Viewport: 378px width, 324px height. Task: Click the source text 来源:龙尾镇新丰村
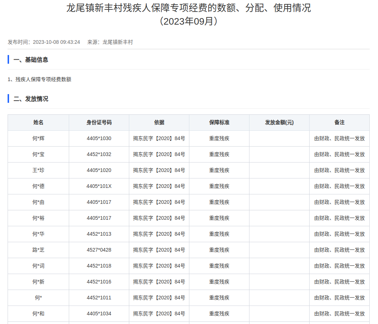click(110, 42)
